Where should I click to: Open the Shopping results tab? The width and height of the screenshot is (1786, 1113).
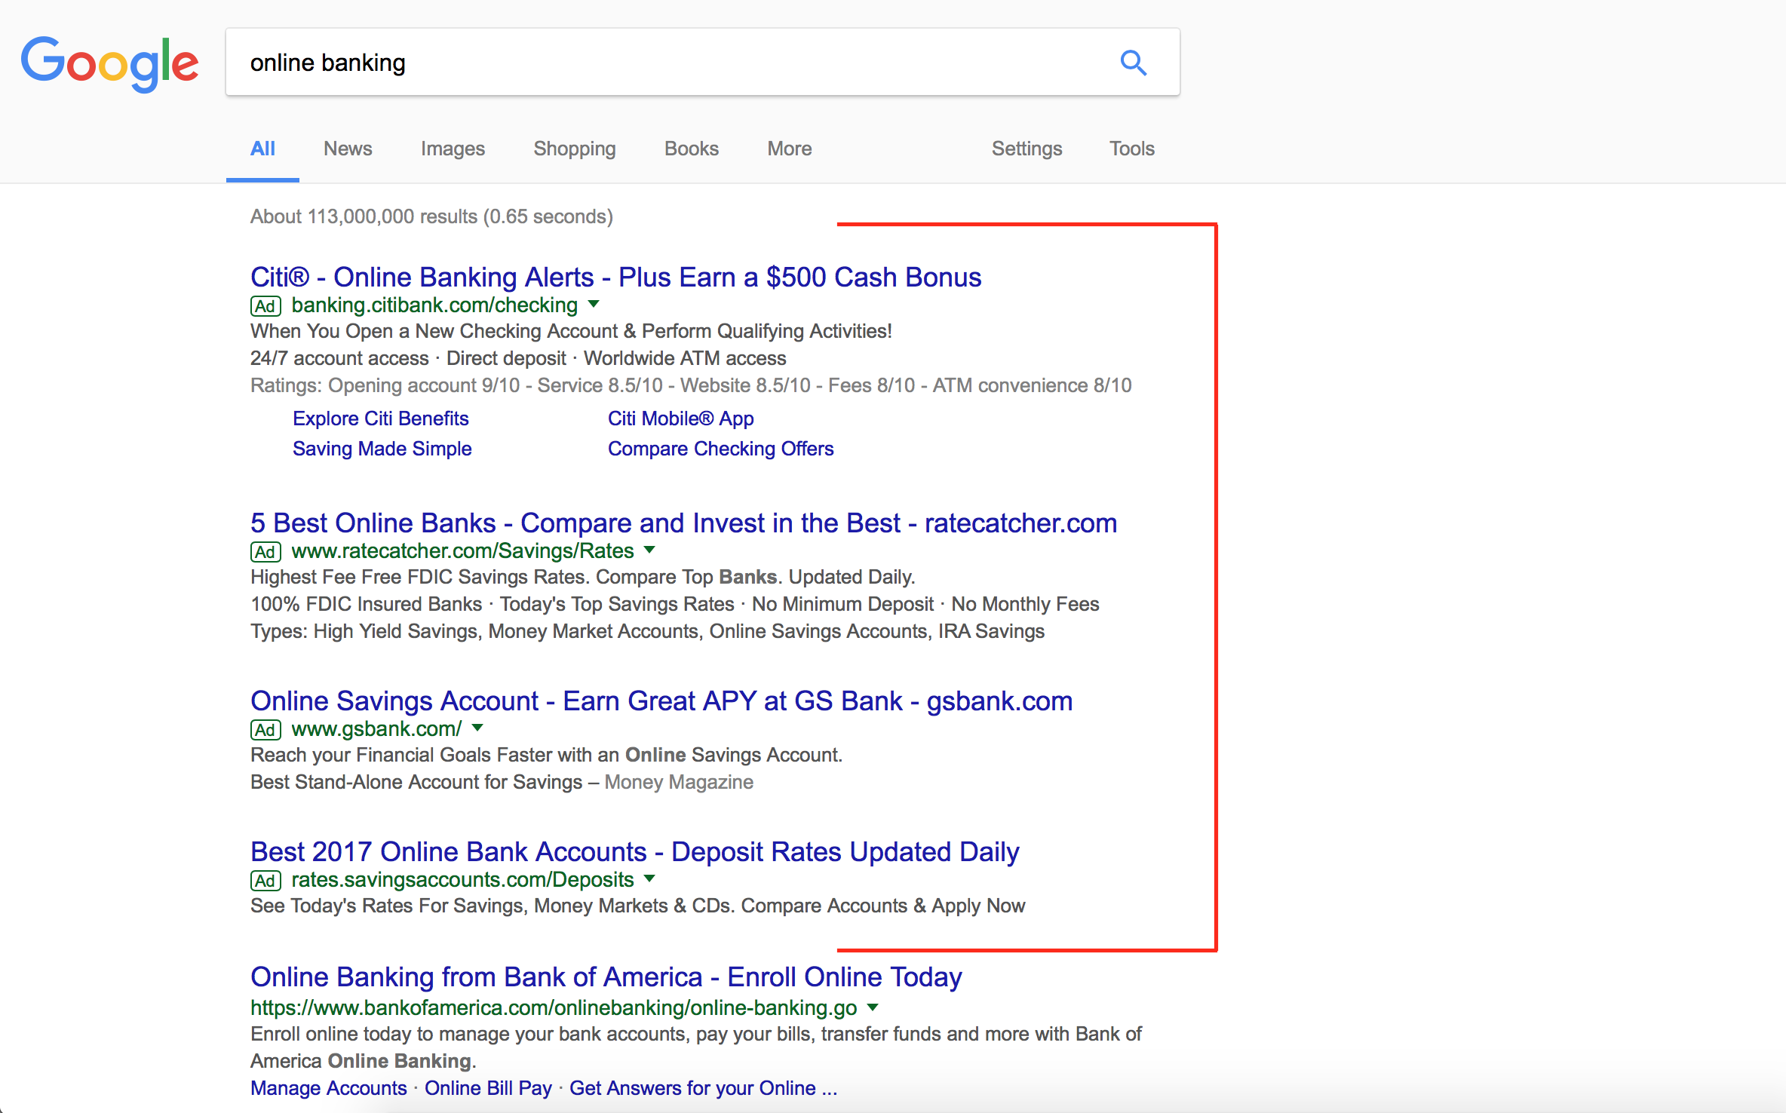(x=575, y=149)
